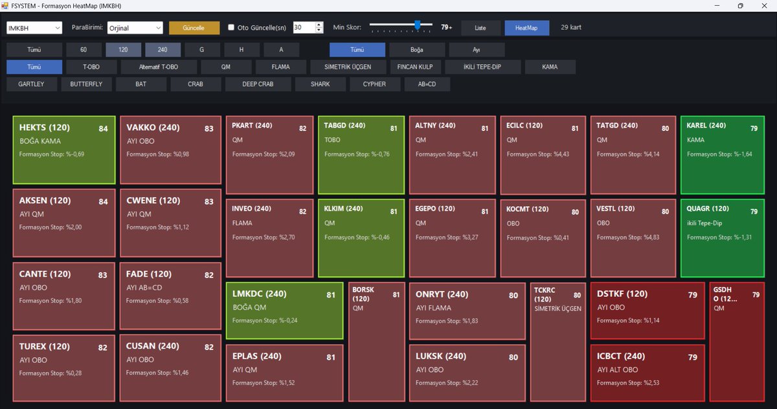Open the KLKIM (240) card
Screen dimensions: 777x409
point(361,239)
